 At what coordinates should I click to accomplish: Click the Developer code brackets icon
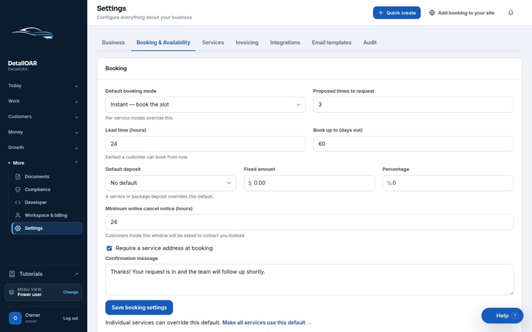(x=17, y=202)
